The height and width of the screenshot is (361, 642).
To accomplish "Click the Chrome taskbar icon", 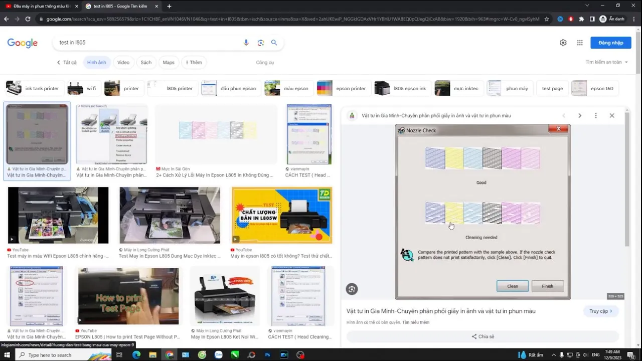I will pyautogui.click(x=170, y=355).
